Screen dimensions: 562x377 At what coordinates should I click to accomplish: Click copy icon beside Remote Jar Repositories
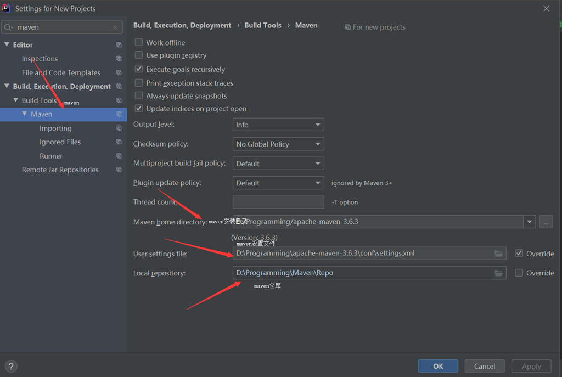(119, 170)
